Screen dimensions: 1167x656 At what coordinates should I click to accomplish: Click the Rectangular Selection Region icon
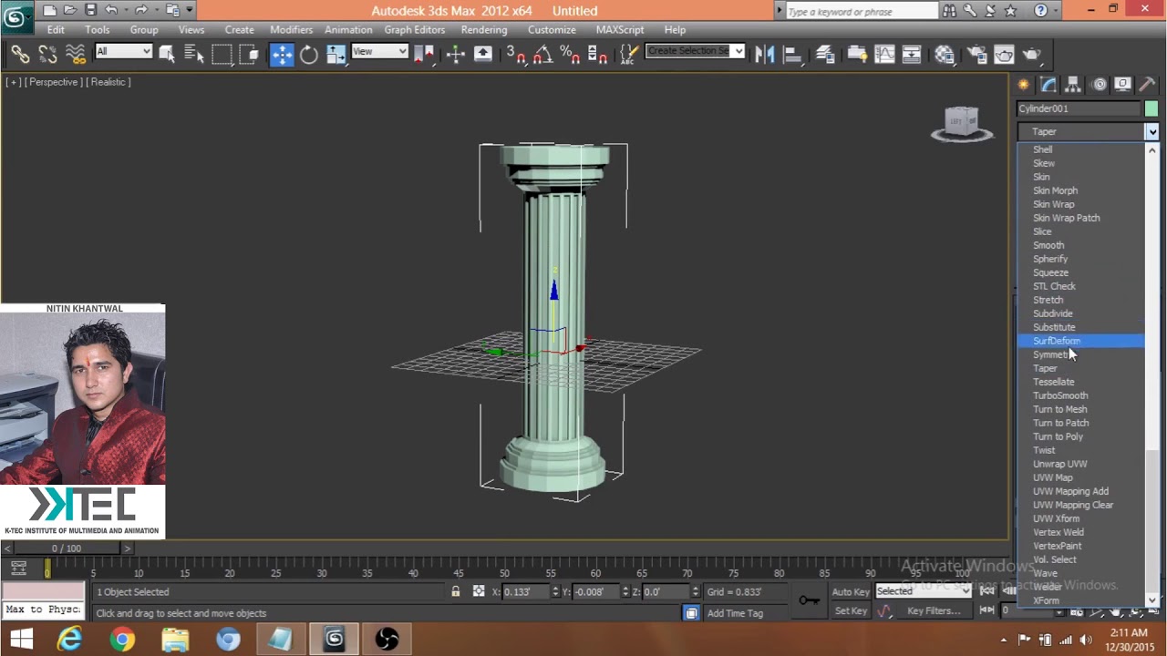pyautogui.click(x=222, y=55)
